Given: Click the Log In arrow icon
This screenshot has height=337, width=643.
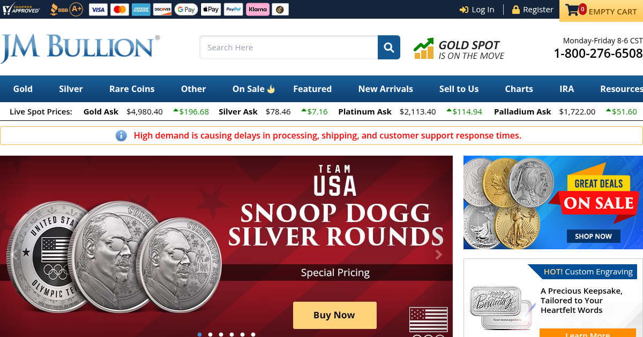Looking at the screenshot, I should click(464, 10).
